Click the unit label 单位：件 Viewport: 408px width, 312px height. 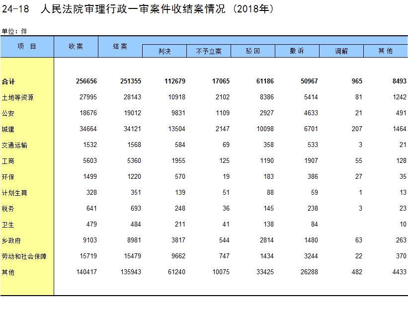14,31
